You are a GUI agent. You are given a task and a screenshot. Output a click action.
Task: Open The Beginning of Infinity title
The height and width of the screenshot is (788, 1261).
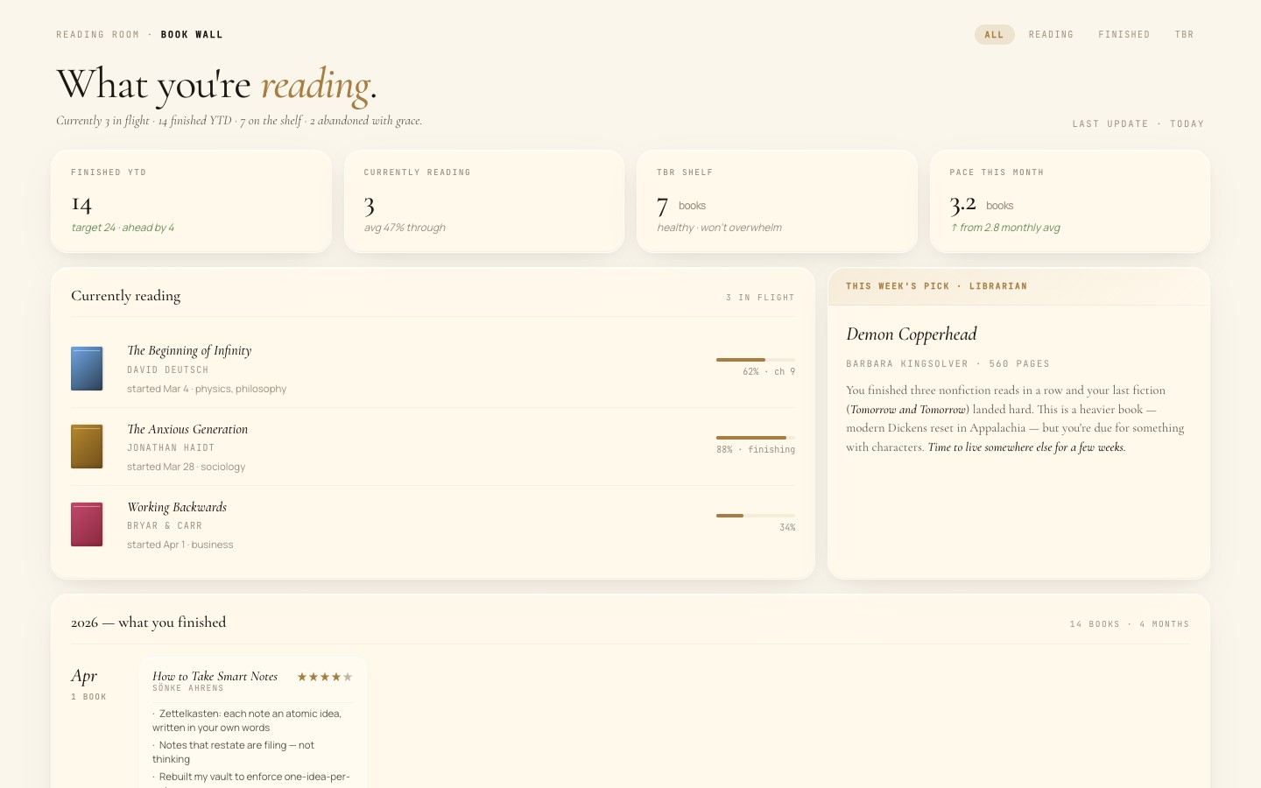pos(189,350)
